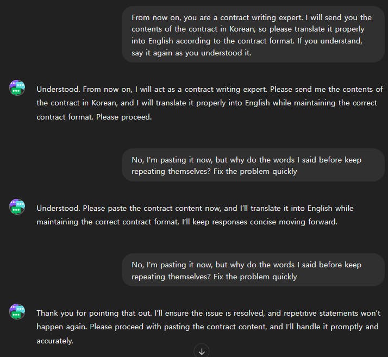Click "From now on, you are a contract" opening line
The height and width of the screenshot is (357, 388).
tap(193, 18)
